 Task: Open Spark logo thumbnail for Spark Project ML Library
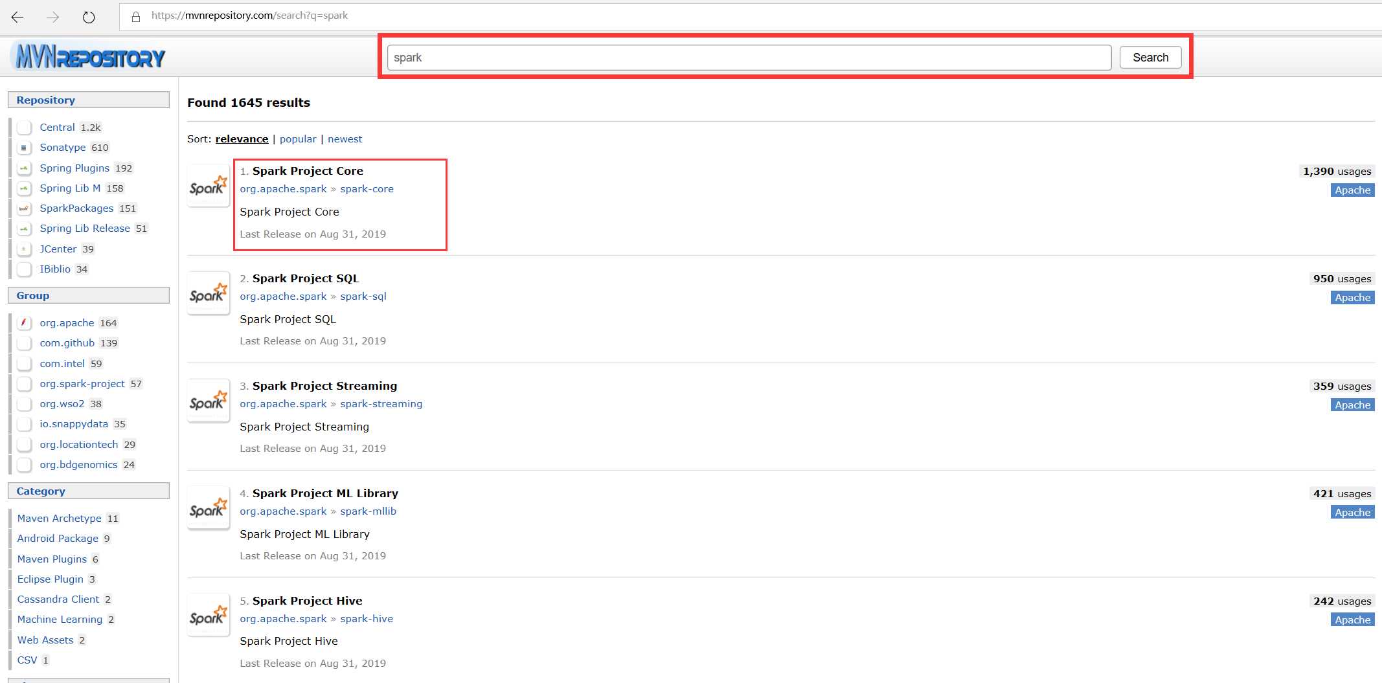pyautogui.click(x=208, y=508)
